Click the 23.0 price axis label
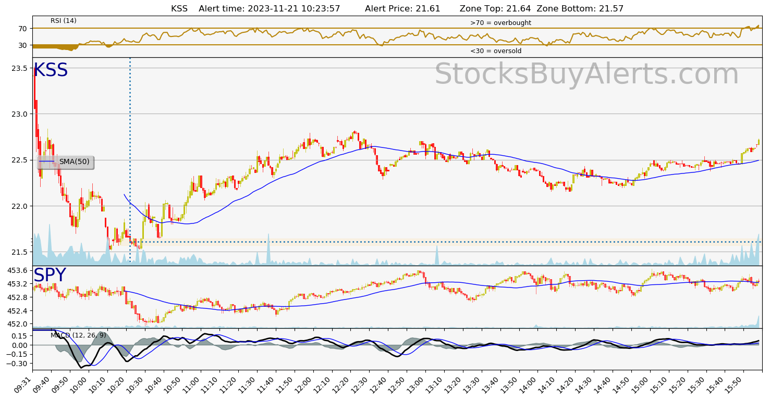Screen dimensions: 770x400 point(20,114)
